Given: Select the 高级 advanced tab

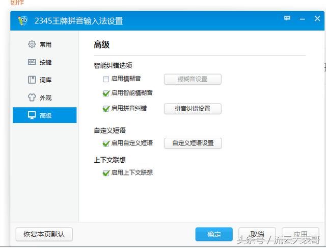Looking at the screenshot, I should click(x=44, y=115).
